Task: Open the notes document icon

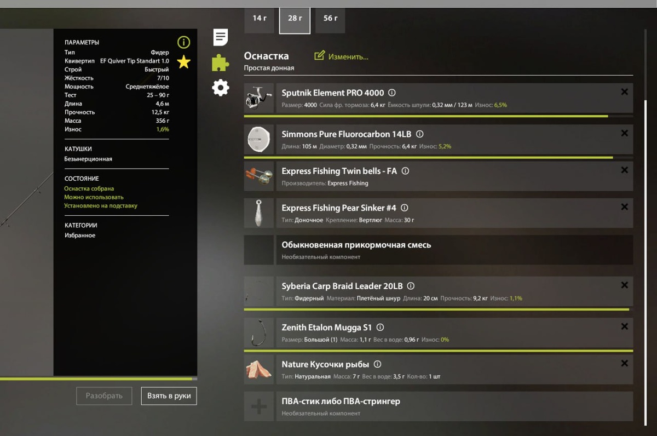Action: (x=221, y=37)
